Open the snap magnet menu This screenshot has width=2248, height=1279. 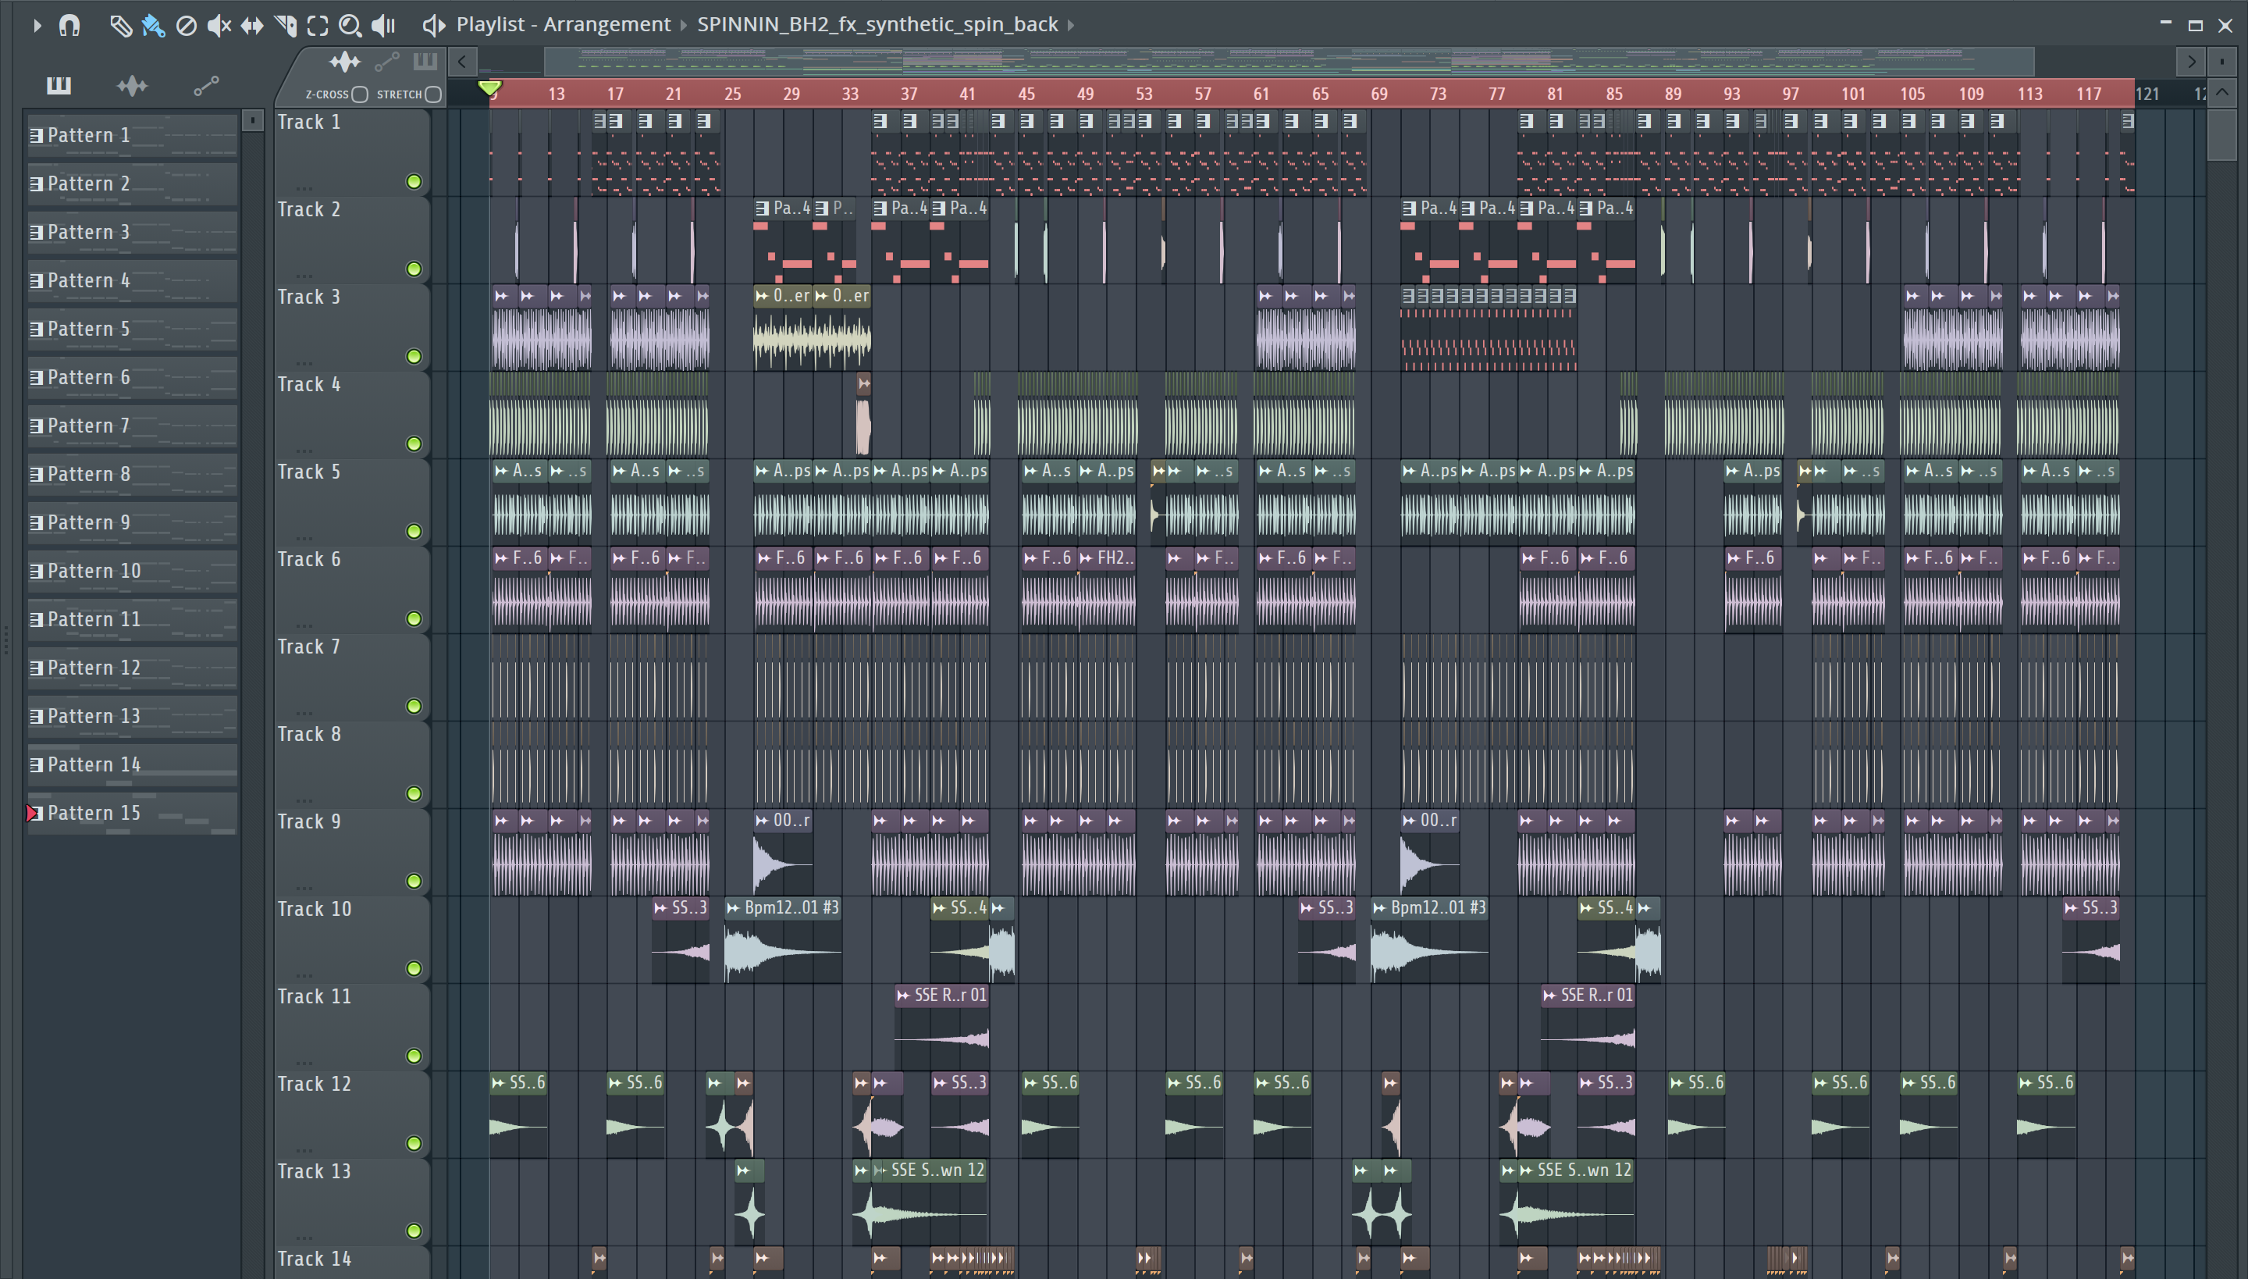coord(69,26)
